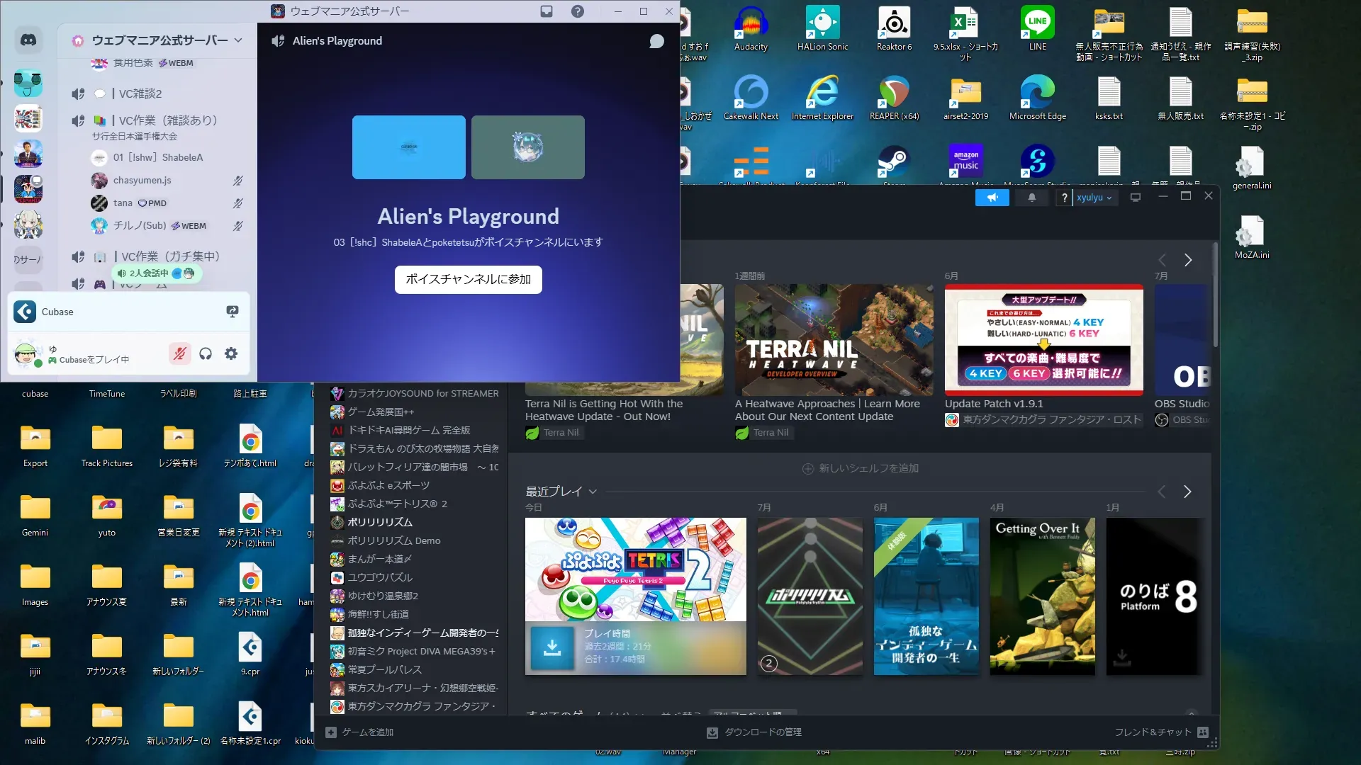Open Steam Big Picture monitor icon
1361x765 pixels.
coord(1136,198)
